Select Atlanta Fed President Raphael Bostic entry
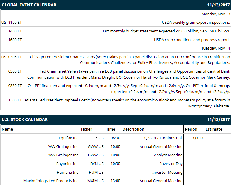The height and width of the screenshot is (187, 231). 127,103
